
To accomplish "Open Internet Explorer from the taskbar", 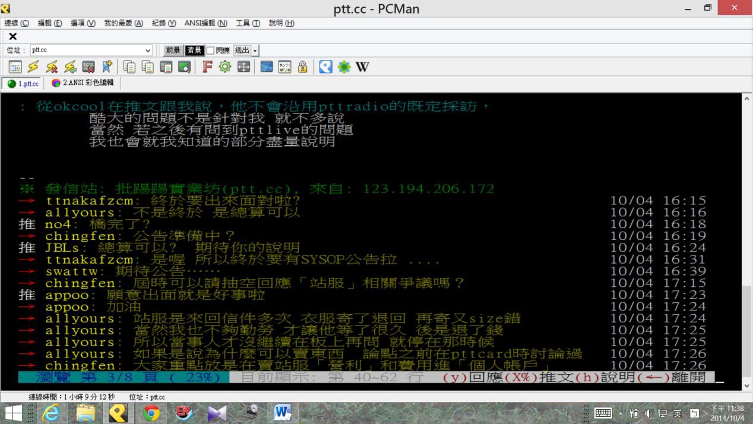I will pos(50,413).
